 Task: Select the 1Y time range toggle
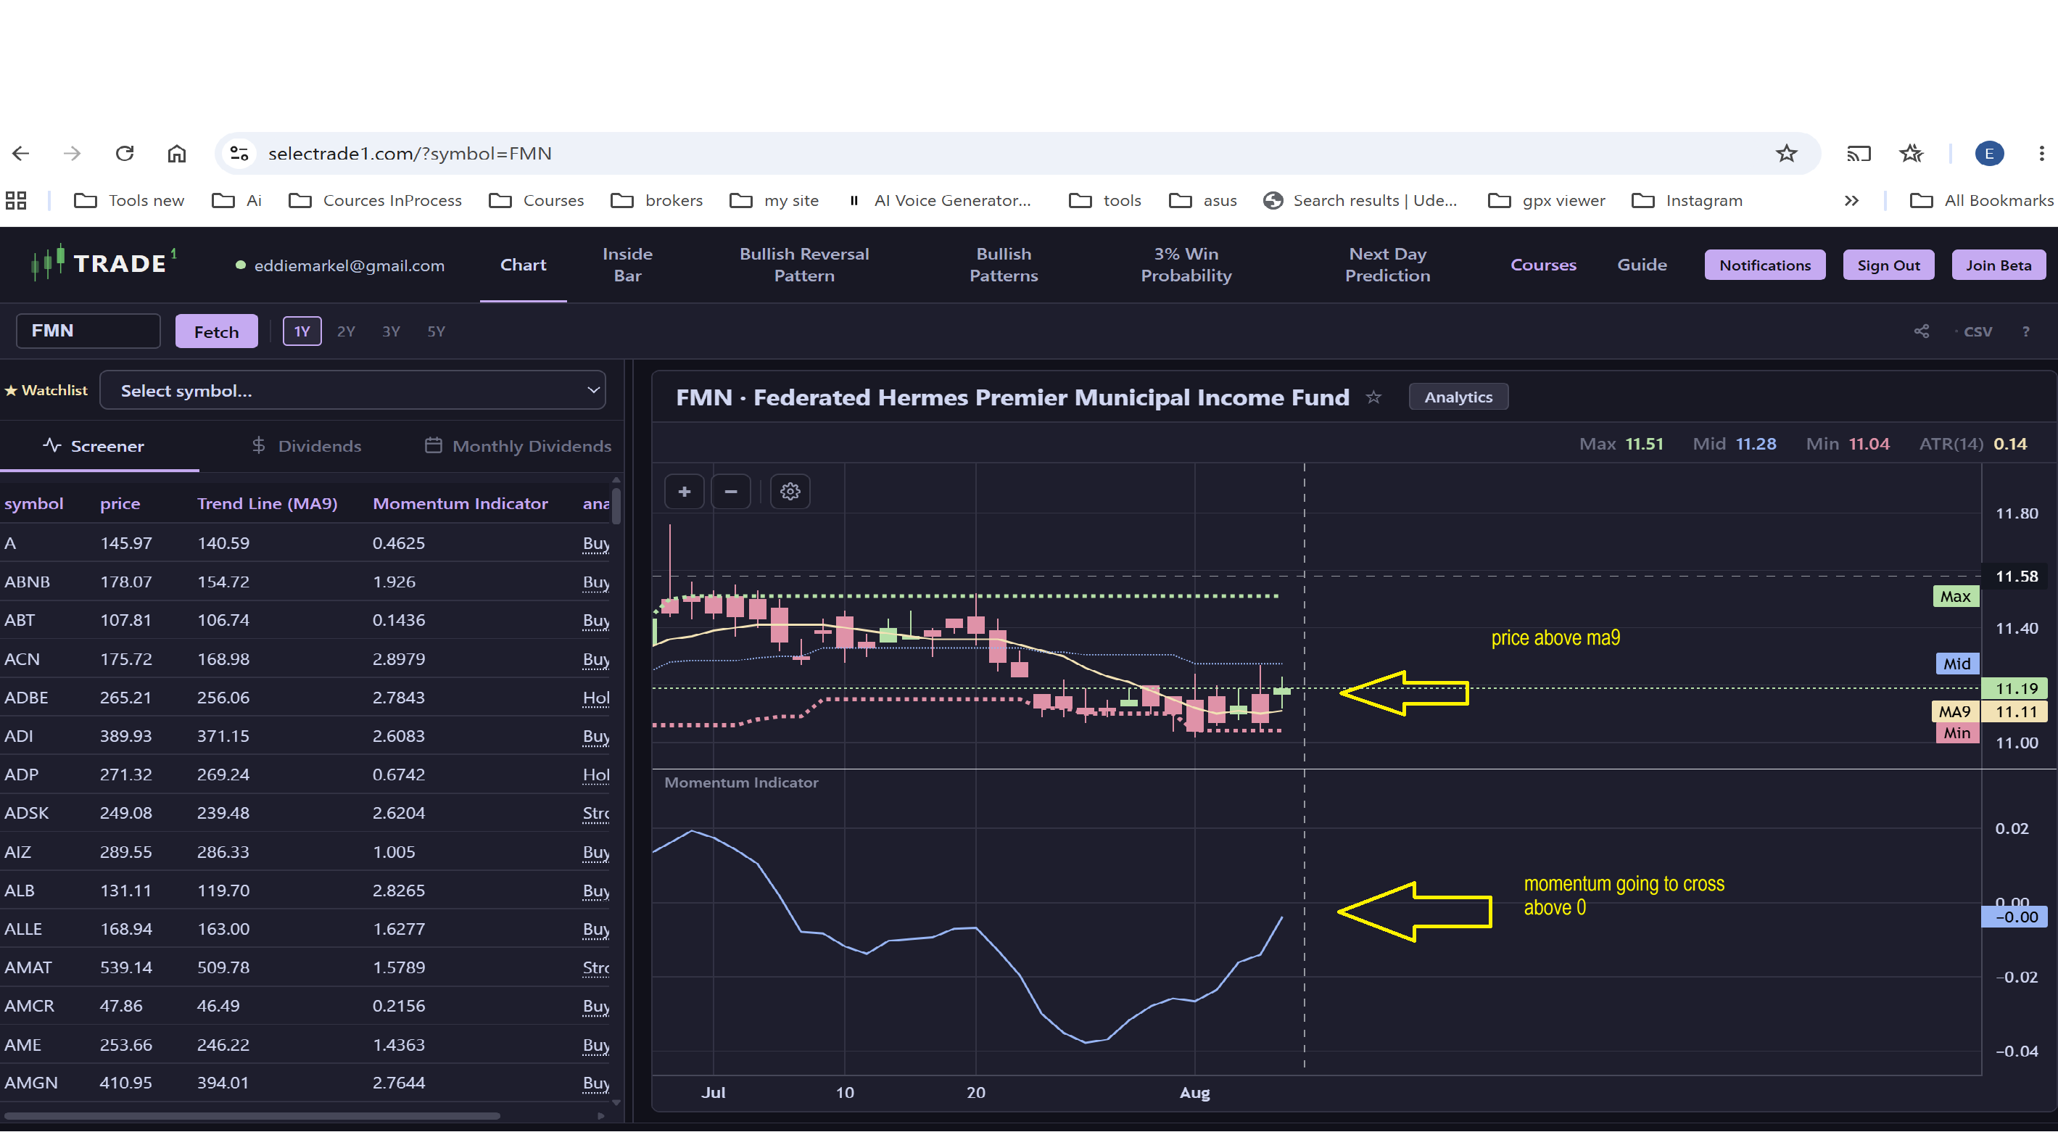tap(302, 331)
